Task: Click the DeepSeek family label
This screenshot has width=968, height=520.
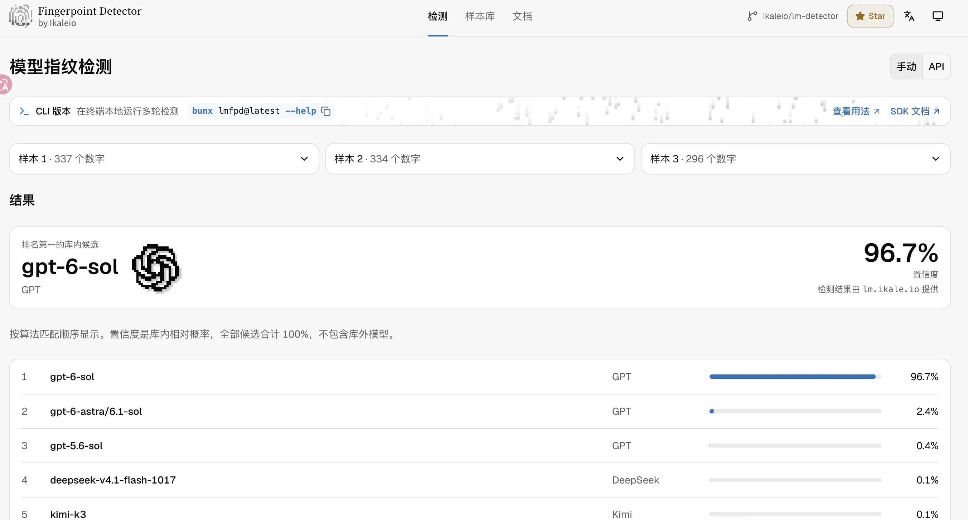Action: click(x=635, y=480)
